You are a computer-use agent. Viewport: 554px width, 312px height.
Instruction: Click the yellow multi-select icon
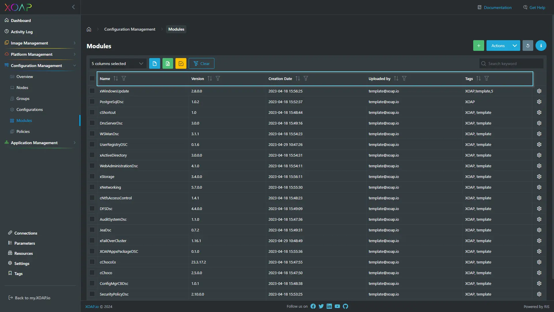click(x=180, y=63)
